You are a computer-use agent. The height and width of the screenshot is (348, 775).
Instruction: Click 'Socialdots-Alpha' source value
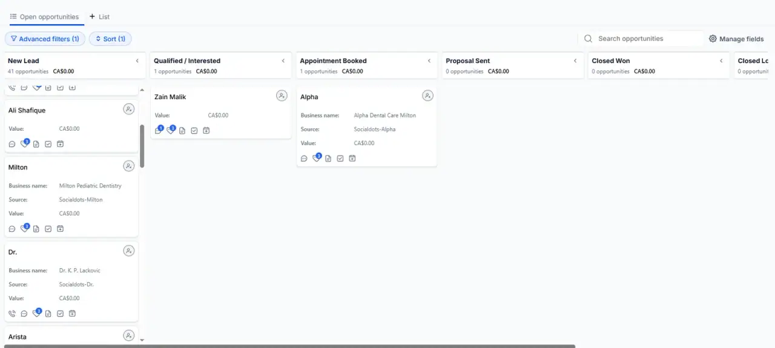[x=374, y=129]
